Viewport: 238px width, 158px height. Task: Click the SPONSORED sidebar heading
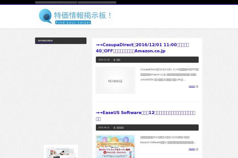coord(61,41)
